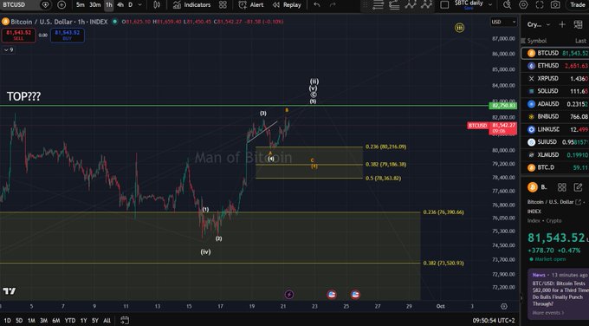
Task: Open the first US flag economic event marker
Action: coord(331,295)
